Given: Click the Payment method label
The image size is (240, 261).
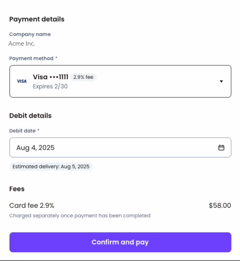Looking at the screenshot, I should click(31, 58).
